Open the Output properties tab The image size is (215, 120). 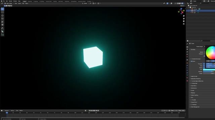tap(187, 49)
